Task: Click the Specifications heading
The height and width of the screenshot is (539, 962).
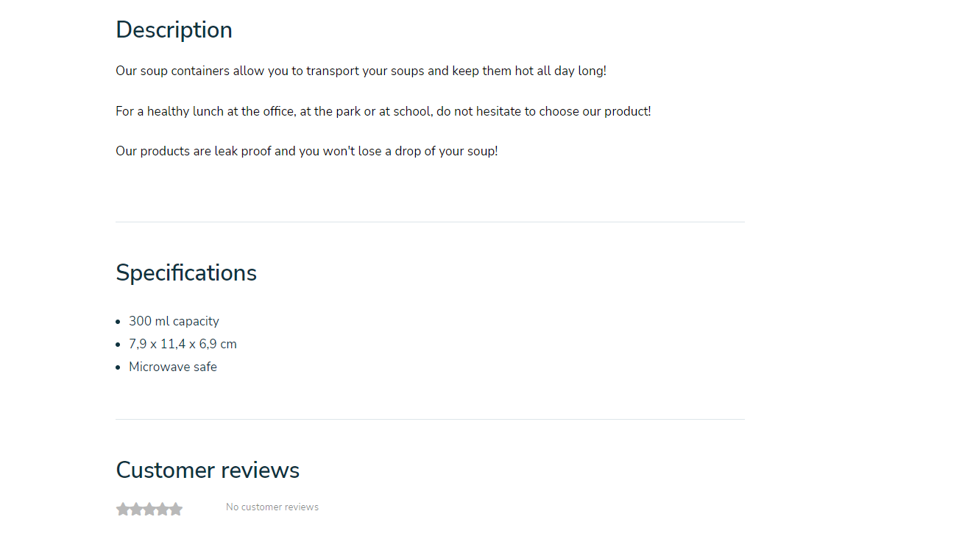Action: (x=186, y=272)
